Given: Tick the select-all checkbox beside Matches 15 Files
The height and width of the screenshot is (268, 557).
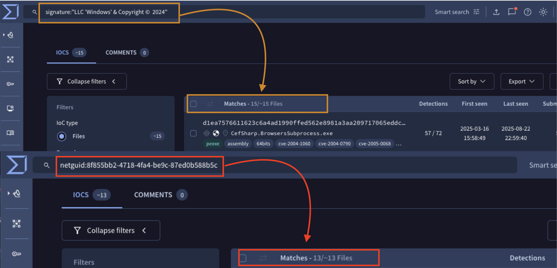Looking at the screenshot, I should 193,104.
